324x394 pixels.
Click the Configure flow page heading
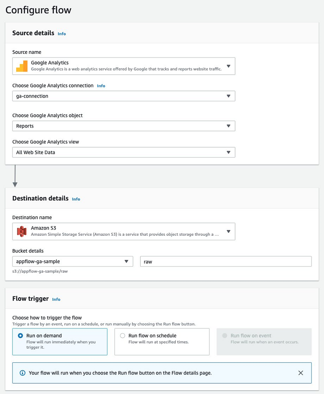pyautogui.click(x=38, y=10)
